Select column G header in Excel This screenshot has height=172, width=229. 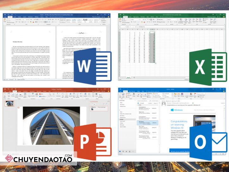coord(152,29)
